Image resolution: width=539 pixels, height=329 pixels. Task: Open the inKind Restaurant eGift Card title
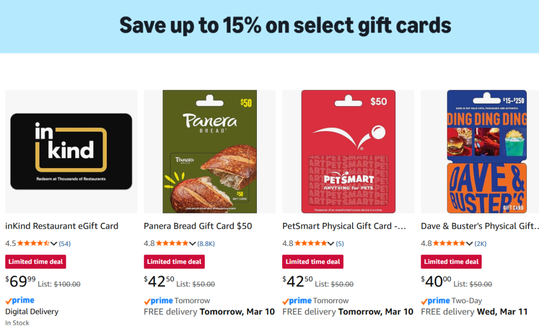[x=62, y=226]
